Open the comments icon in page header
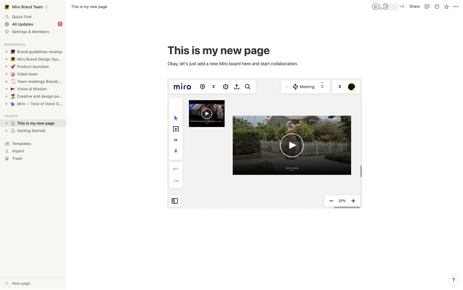The image size is (463, 290). [x=427, y=7]
